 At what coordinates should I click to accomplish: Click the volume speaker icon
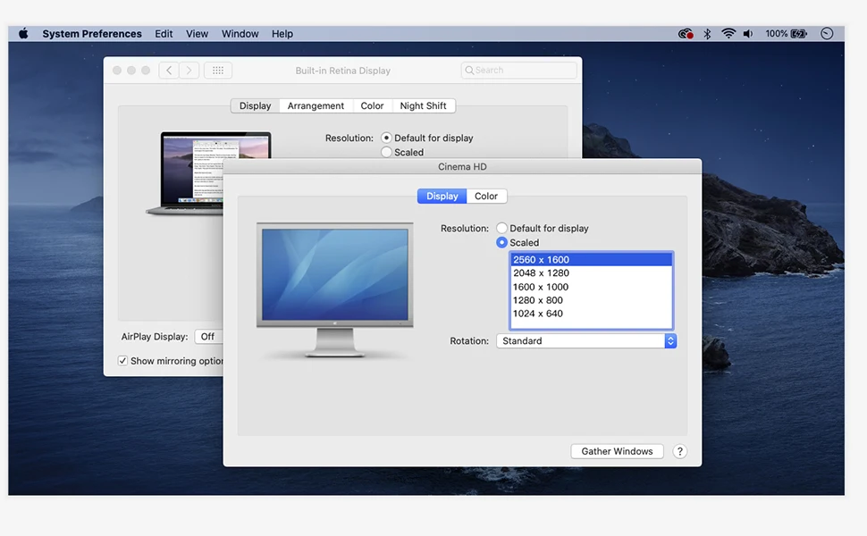[x=748, y=34]
